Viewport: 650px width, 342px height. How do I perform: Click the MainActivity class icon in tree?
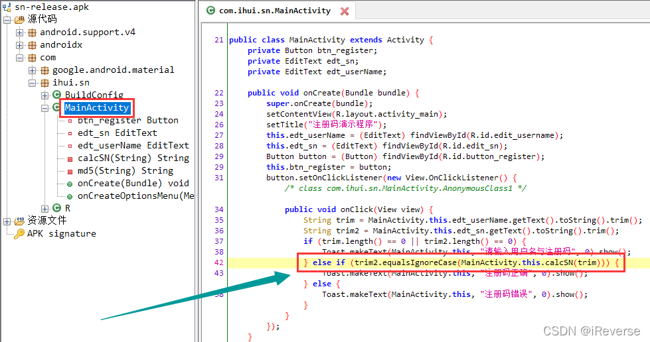[x=56, y=107]
